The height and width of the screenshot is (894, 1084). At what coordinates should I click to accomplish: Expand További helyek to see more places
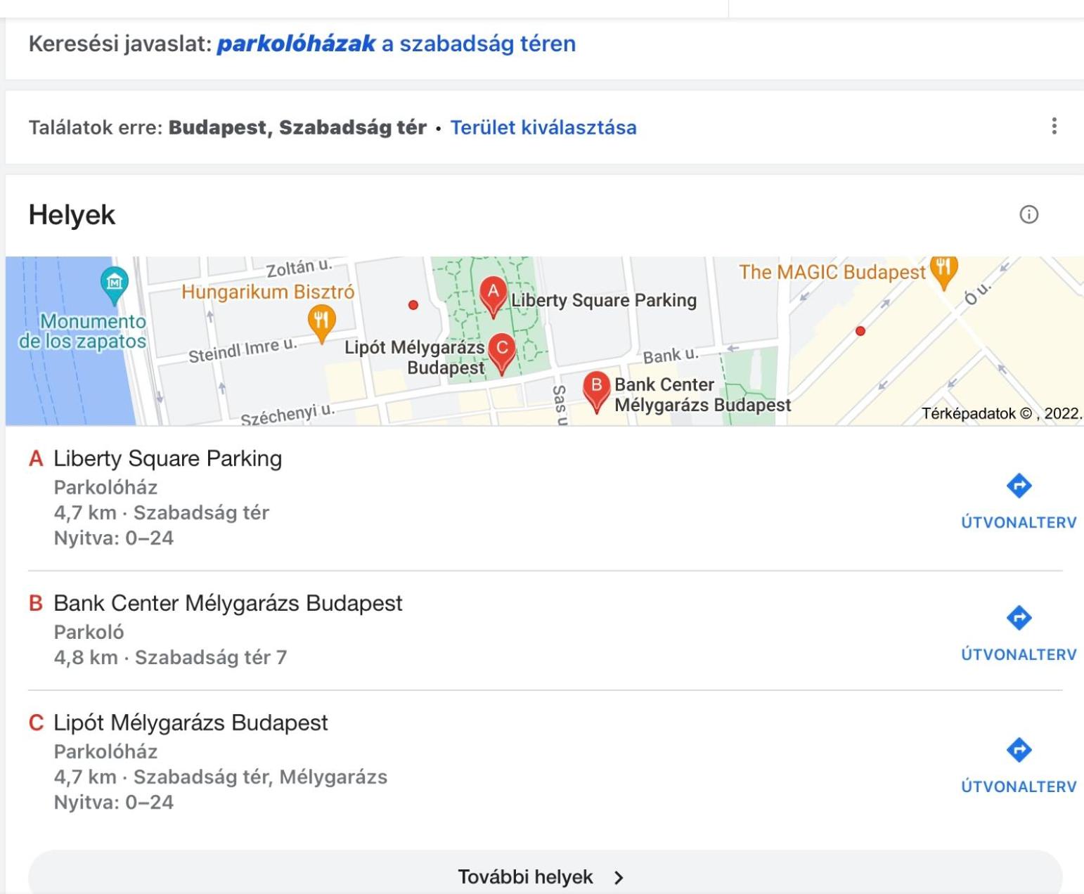click(x=545, y=875)
